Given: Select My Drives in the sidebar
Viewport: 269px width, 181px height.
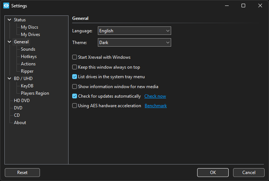Looking at the screenshot, I should point(30,35).
